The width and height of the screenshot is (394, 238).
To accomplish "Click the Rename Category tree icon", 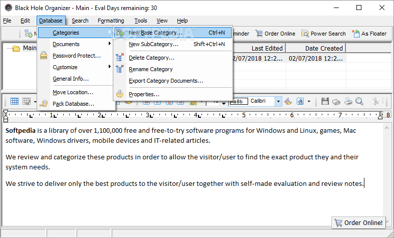I will (120, 69).
